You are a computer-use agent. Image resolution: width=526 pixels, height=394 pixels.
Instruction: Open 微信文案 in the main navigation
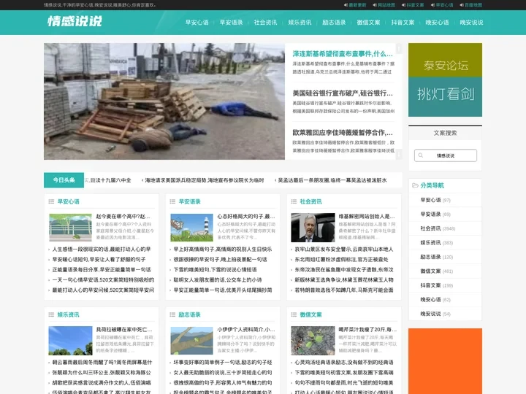click(368, 23)
